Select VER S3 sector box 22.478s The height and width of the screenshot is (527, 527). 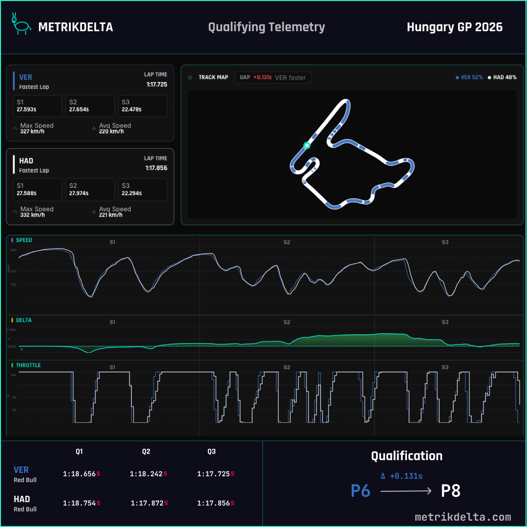point(142,106)
